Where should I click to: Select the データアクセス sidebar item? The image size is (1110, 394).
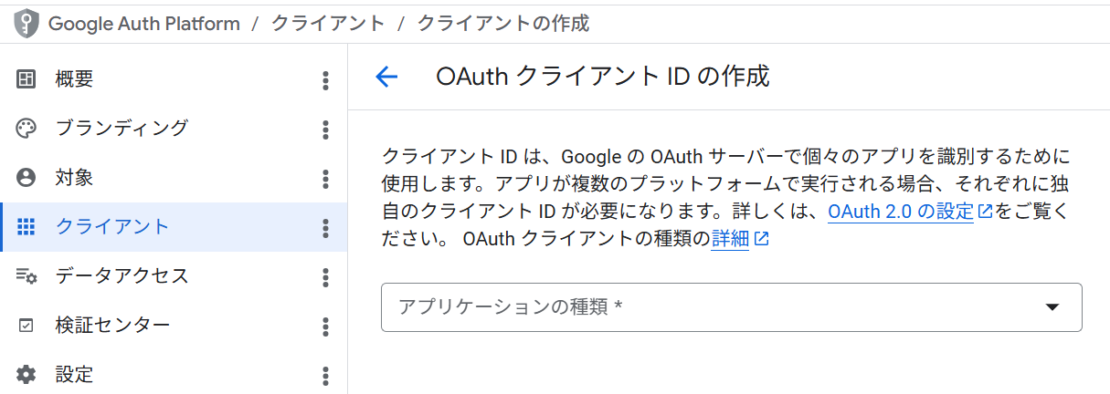(x=174, y=275)
